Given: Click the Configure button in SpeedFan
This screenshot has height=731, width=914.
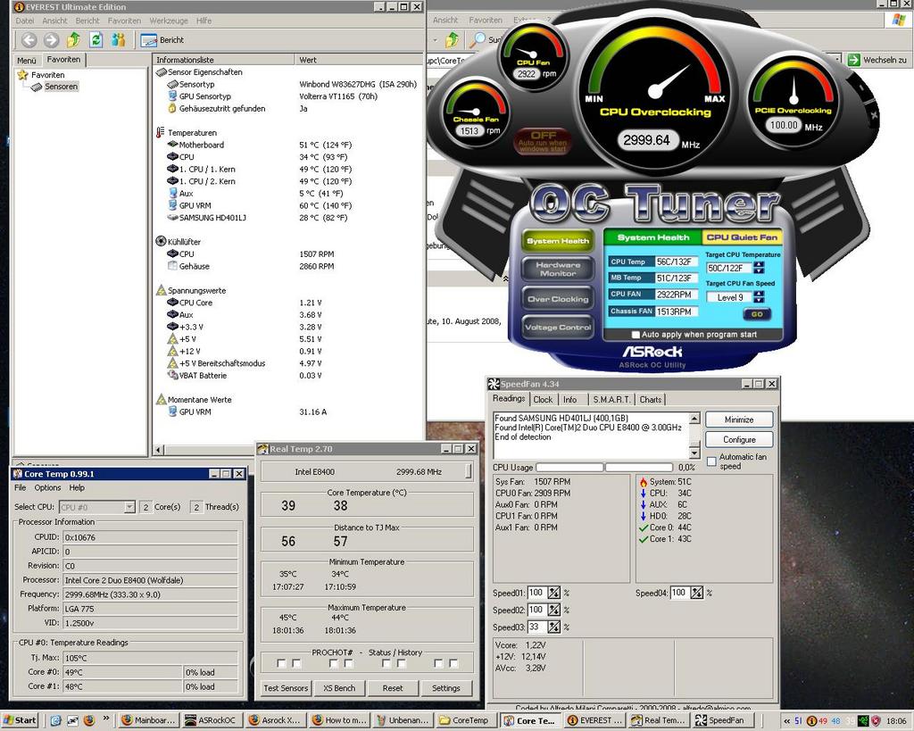Looking at the screenshot, I should 738,440.
